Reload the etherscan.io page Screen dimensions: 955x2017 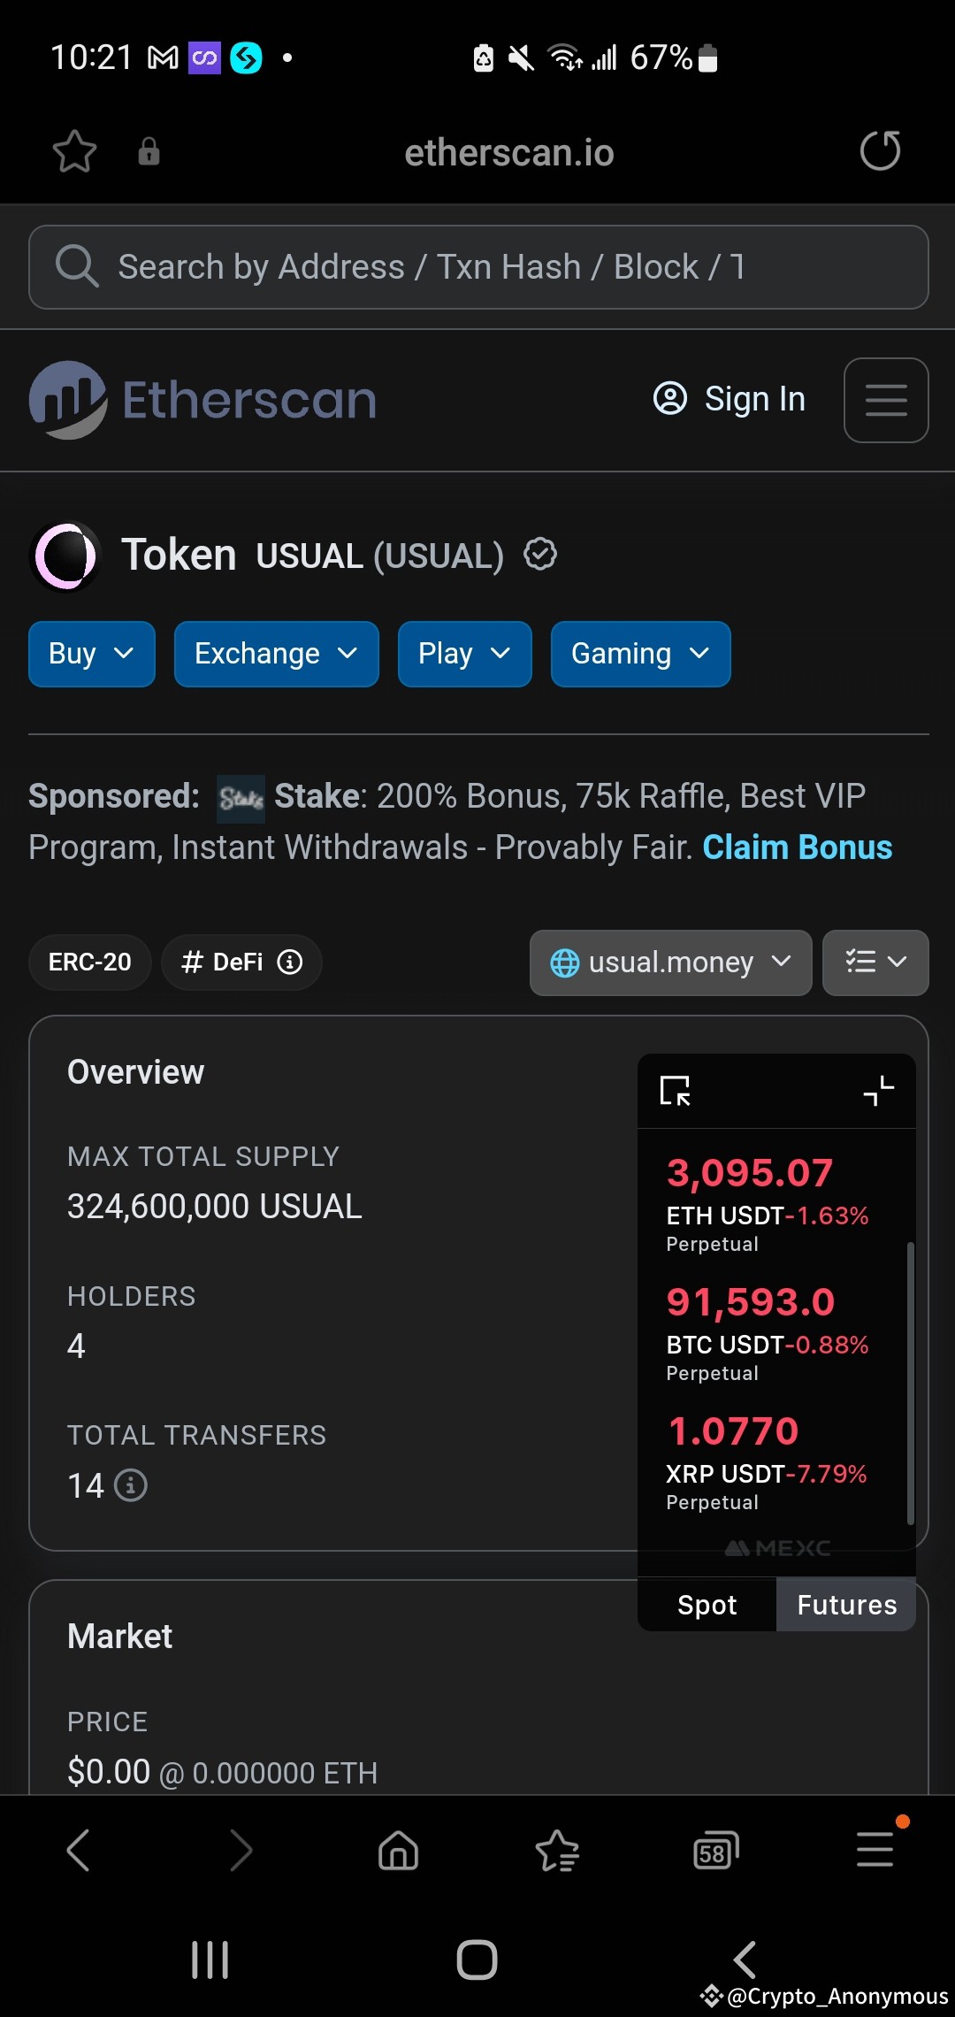[x=880, y=150]
